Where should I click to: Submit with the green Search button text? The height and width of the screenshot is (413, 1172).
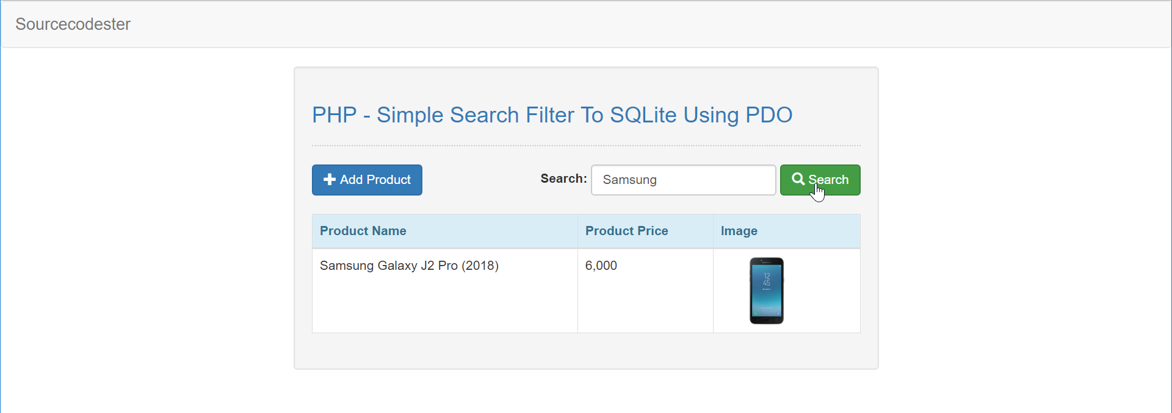point(828,180)
